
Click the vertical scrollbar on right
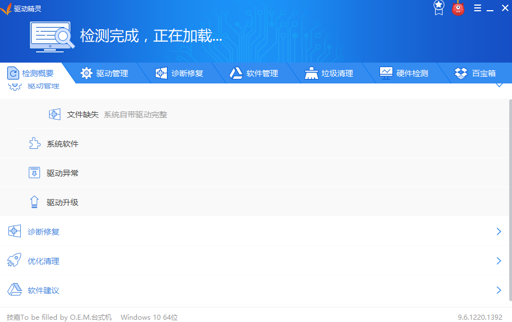(510, 200)
